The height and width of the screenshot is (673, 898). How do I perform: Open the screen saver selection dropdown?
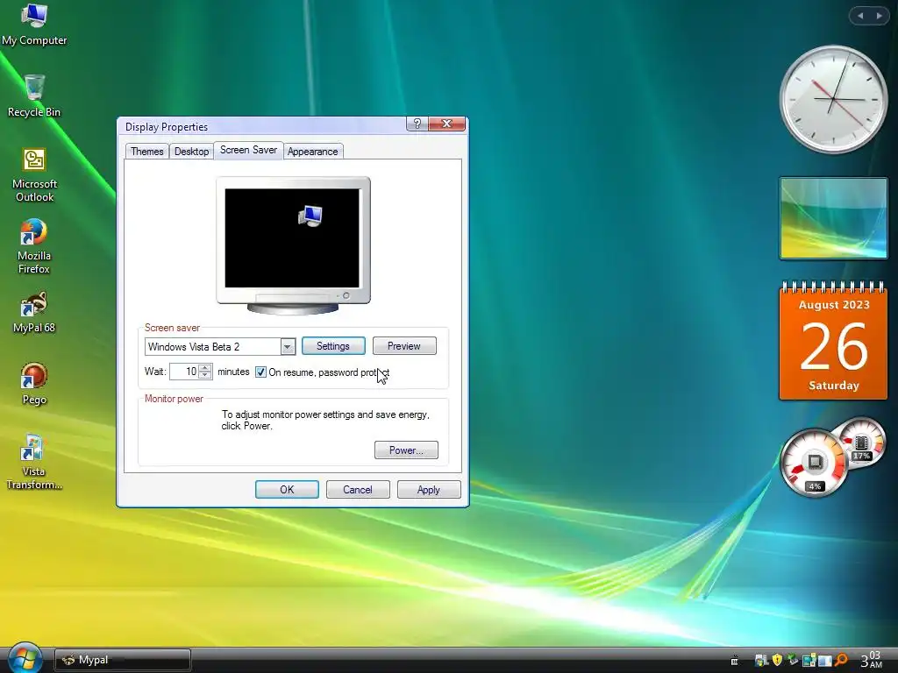click(288, 347)
